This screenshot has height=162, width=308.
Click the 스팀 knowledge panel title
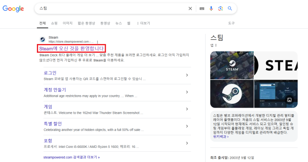pyautogui.click(x=217, y=37)
